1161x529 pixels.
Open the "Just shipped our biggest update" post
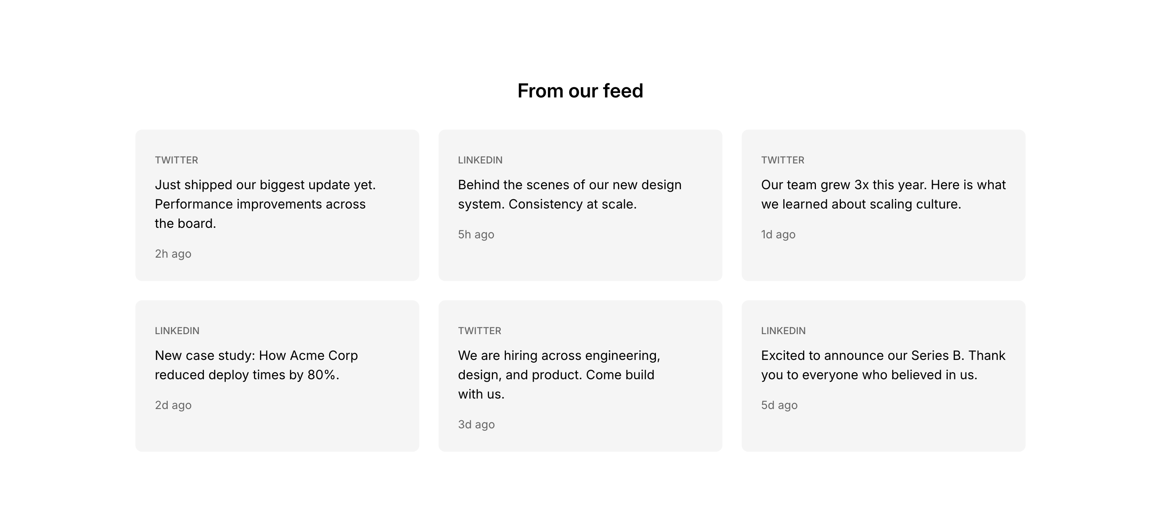click(x=265, y=204)
